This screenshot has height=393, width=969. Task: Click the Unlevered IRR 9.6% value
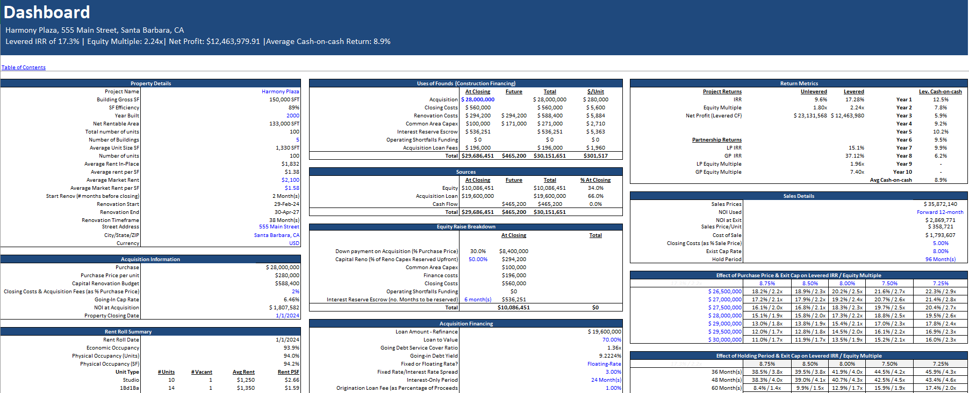(x=821, y=100)
